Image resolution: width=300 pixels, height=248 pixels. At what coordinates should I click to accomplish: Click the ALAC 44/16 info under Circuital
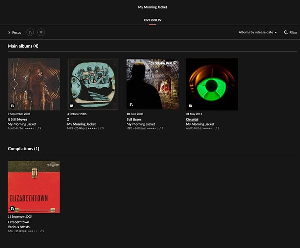click(194, 128)
